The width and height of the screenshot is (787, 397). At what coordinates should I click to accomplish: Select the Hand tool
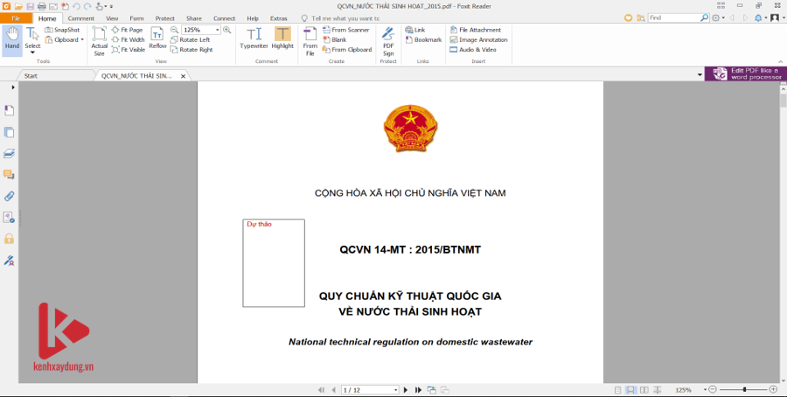pyautogui.click(x=12, y=38)
